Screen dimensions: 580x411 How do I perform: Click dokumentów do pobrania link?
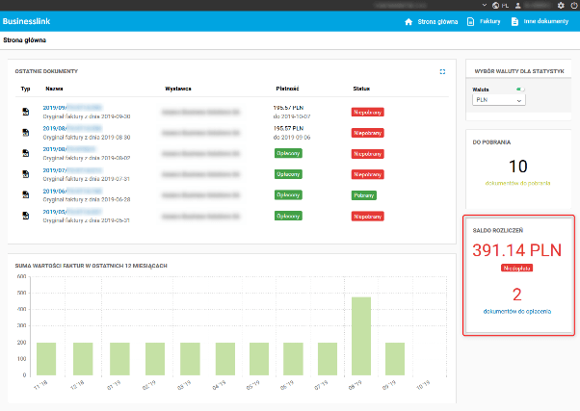point(517,183)
